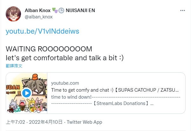
Task: Click the NIJISANJI EN text in display name
Action: 80,10
